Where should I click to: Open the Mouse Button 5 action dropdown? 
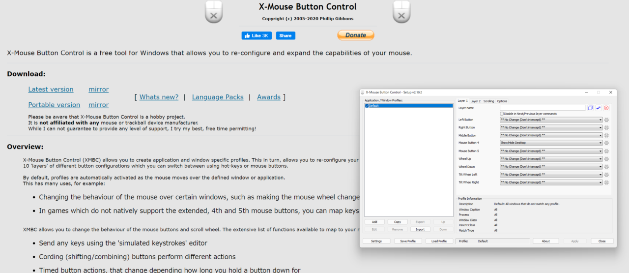click(551, 151)
